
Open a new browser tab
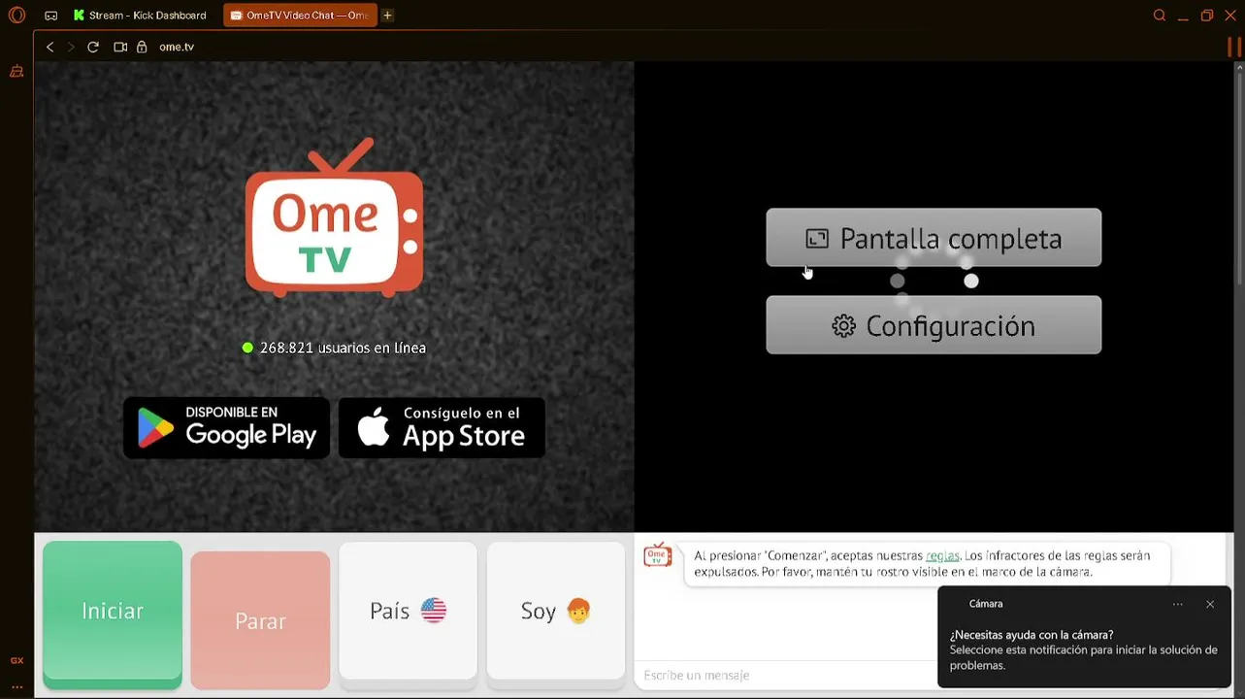[387, 16]
